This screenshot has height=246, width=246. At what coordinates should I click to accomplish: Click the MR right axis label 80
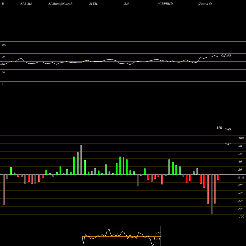click(x=240, y=146)
